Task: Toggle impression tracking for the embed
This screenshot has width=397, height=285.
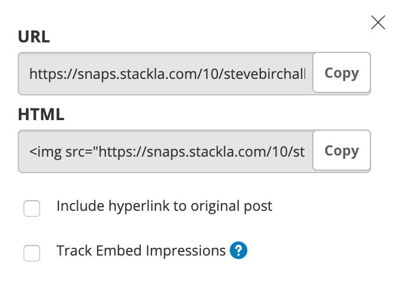Action: pos(32,253)
